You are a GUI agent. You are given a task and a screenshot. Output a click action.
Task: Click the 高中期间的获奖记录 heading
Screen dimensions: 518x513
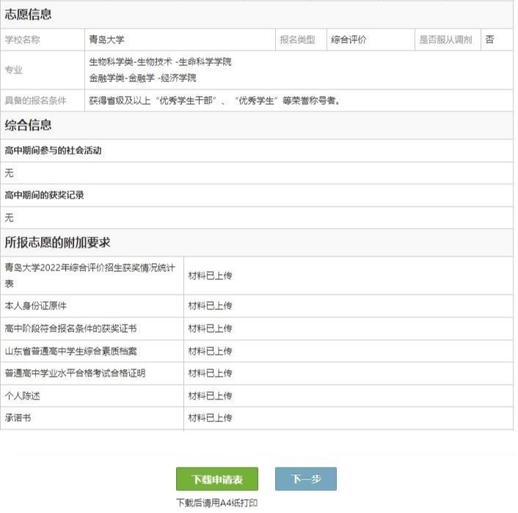point(44,196)
